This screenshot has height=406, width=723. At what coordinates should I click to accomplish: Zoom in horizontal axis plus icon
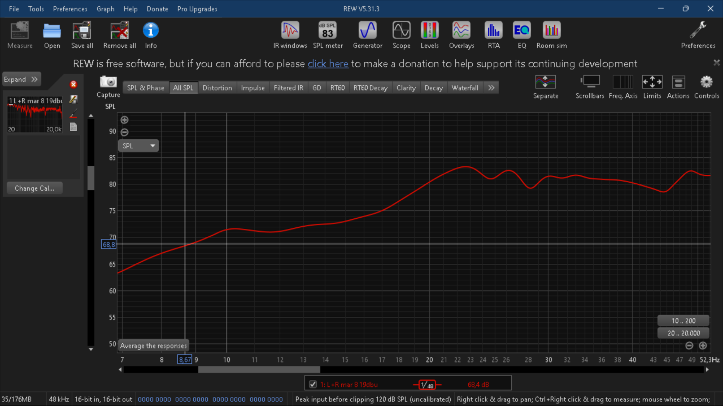(703, 346)
